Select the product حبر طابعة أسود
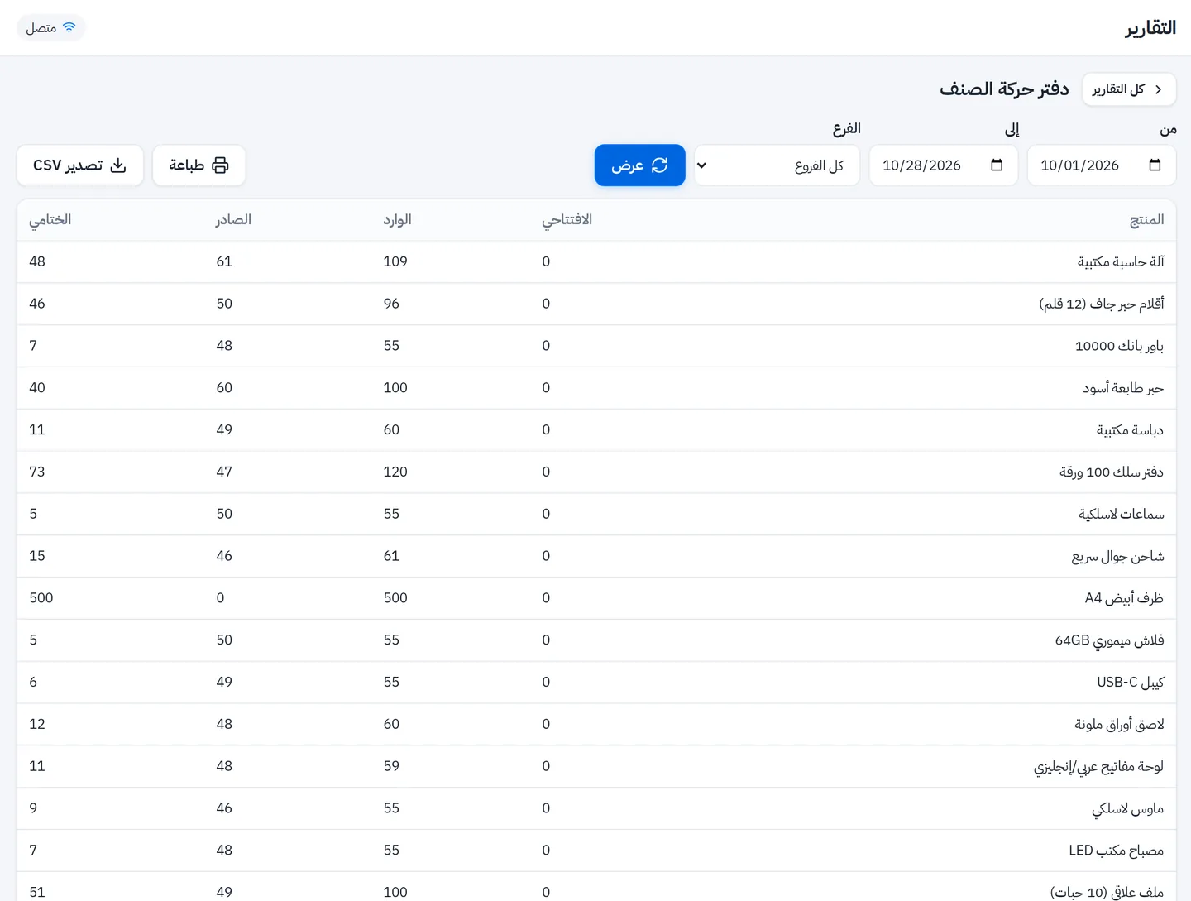 (596, 388)
